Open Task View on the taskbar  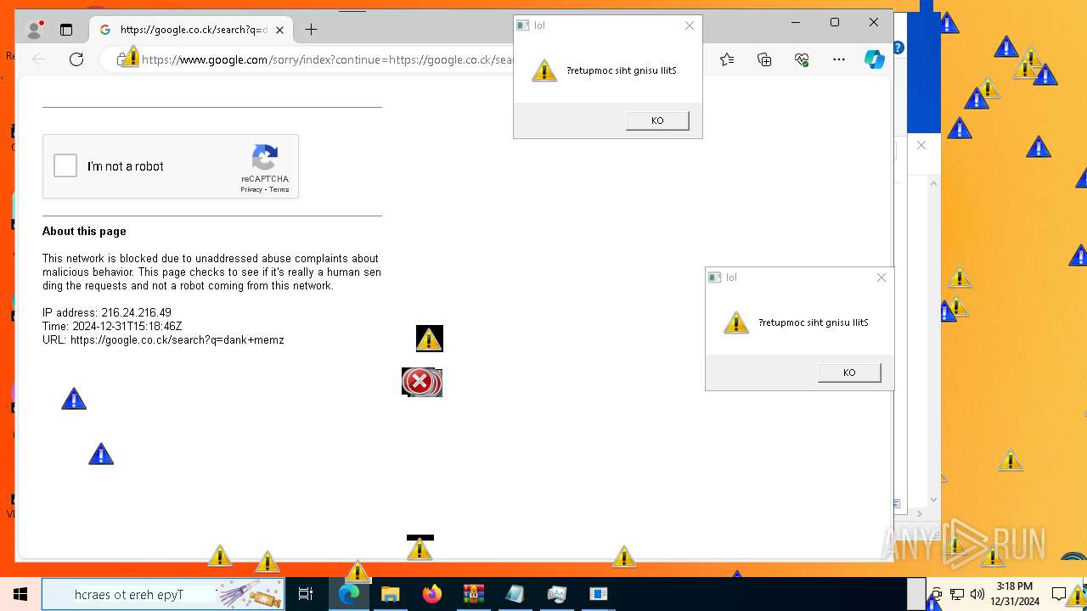[306, 594]
